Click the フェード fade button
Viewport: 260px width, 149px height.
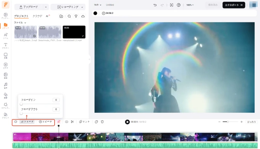pyautogui.click(x=27, y=122)
